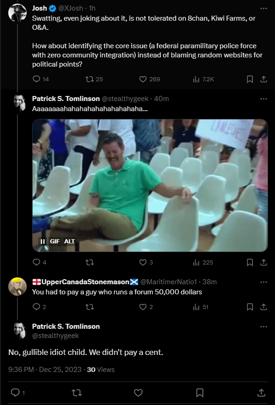Like the final 'didn't pay a cent' tweet
This screenshot has width=275, height=405.
coord(138,393)
